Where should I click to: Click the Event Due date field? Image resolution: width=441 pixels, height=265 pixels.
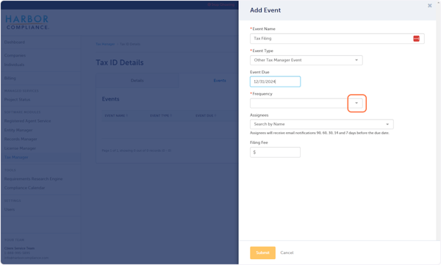[x=275, y=81]
